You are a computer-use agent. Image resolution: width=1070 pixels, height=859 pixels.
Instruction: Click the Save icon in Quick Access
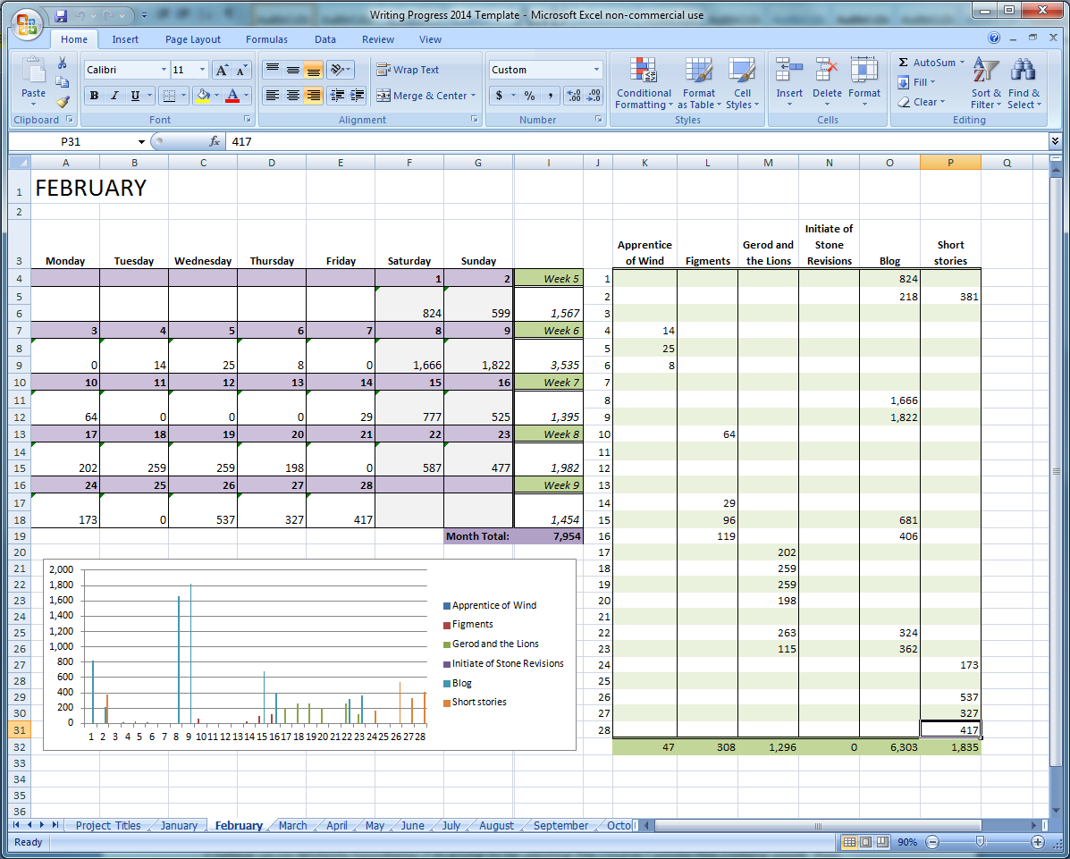tap(61, 16)
